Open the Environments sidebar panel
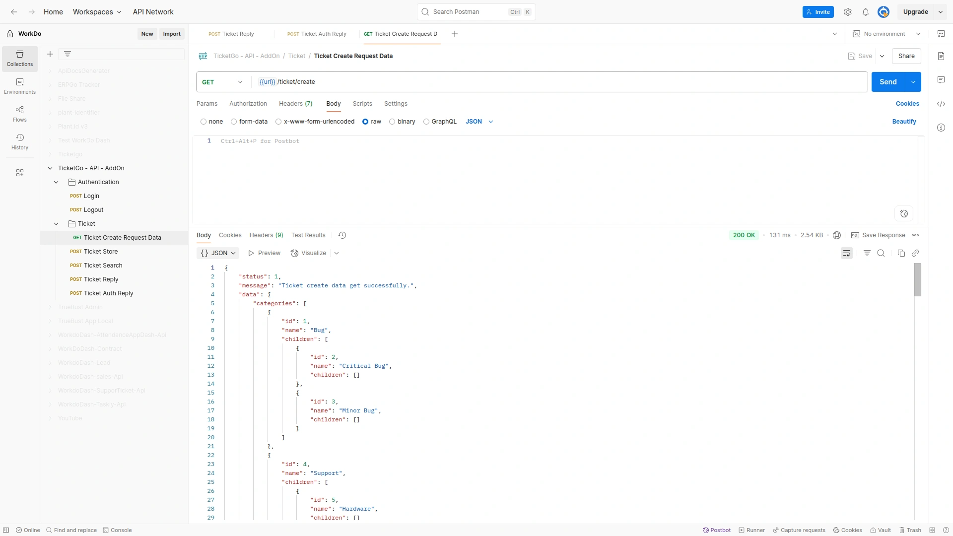The height and width of the screenshot is (536, 953). pyautogui.click(x=19, y=86)
